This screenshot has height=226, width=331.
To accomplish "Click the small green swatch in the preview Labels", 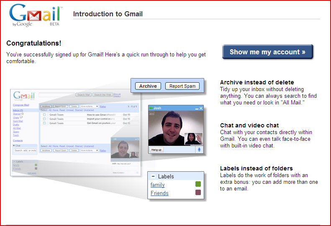I will tap(36, 165).
